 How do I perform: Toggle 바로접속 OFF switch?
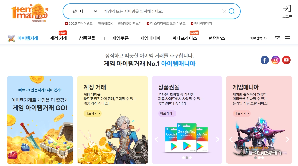click(260, 38)
